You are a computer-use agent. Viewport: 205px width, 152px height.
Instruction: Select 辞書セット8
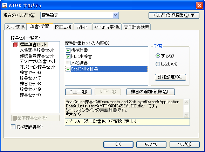[x=30, y=84]
